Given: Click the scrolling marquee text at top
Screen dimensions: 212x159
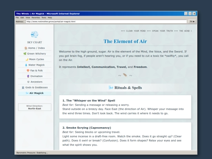Looking at the screenshot, I should (x=156, y=31).
